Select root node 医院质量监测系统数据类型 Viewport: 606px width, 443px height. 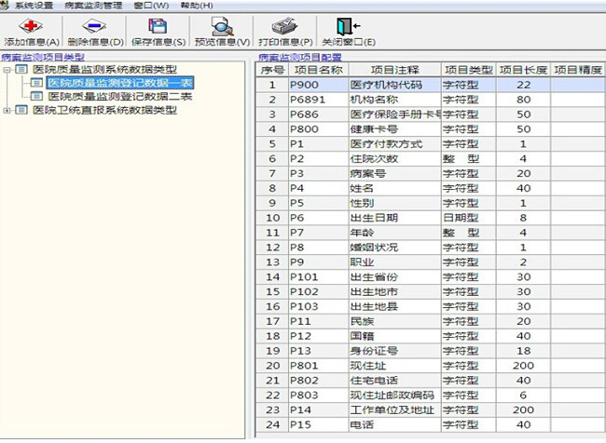[x=104, y=70]
